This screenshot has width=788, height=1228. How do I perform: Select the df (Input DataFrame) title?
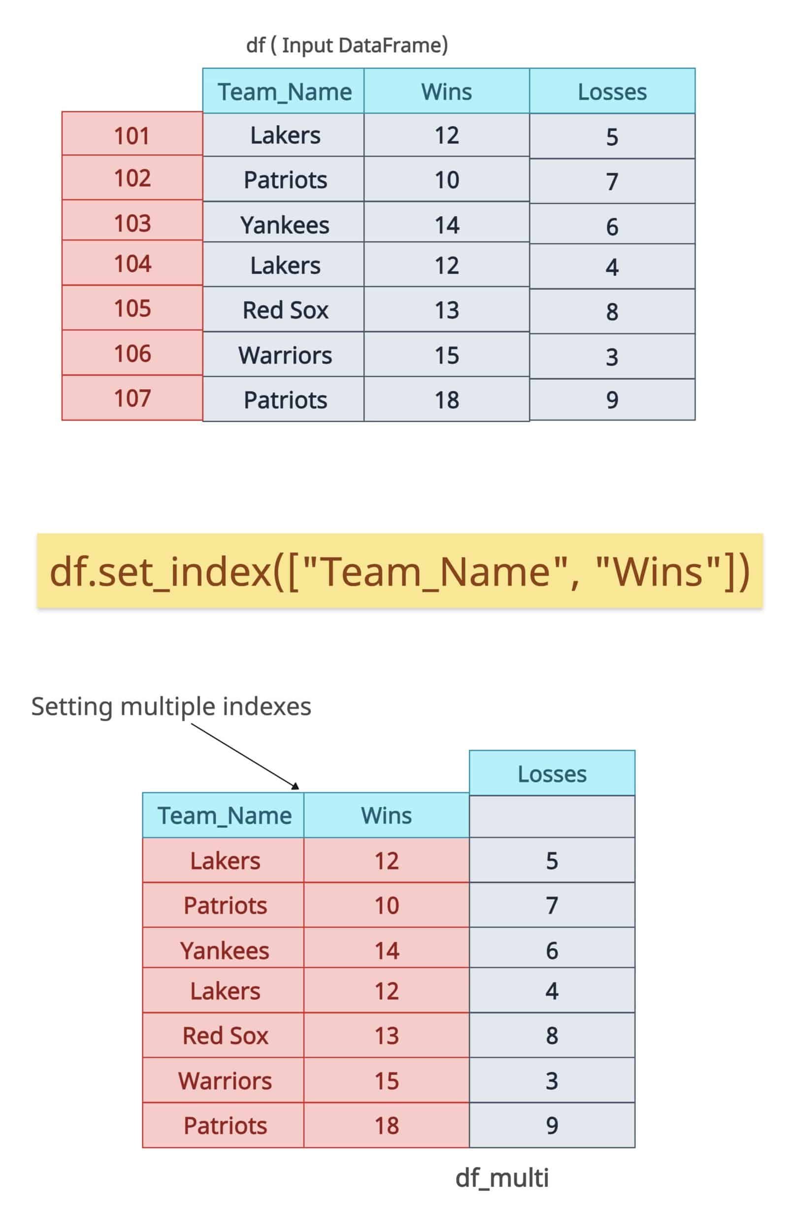(346, 45)
